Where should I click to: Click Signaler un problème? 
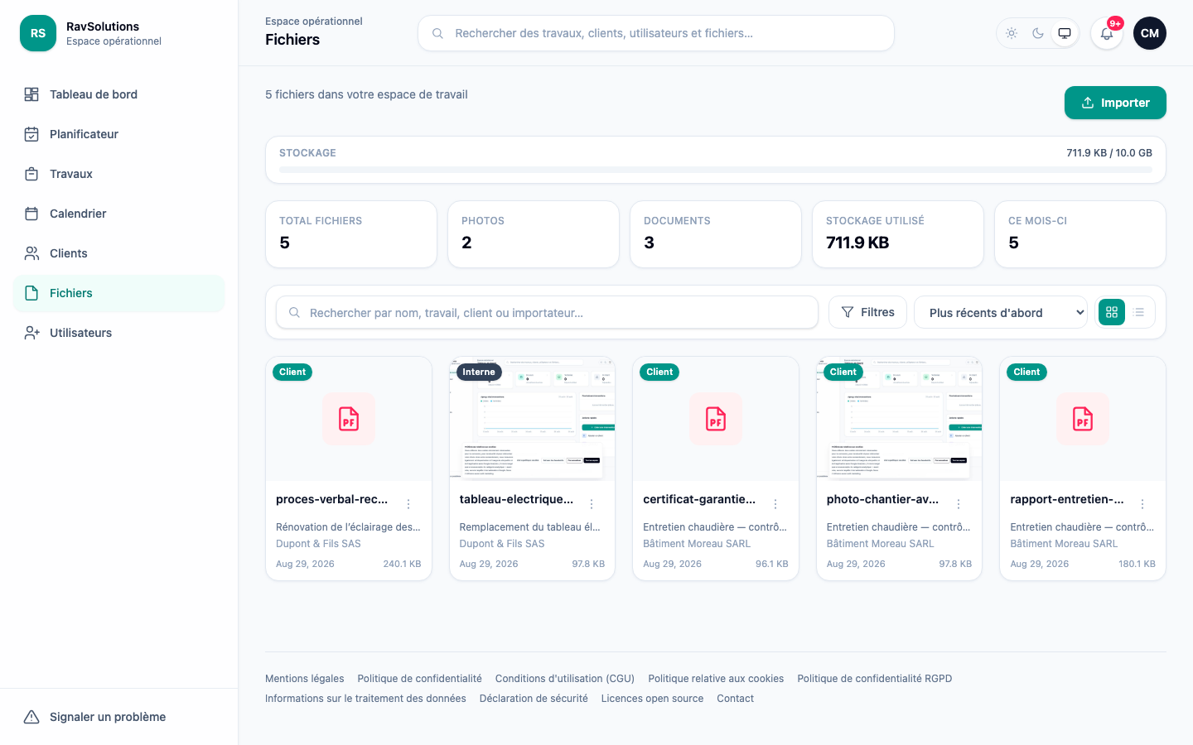119,717
